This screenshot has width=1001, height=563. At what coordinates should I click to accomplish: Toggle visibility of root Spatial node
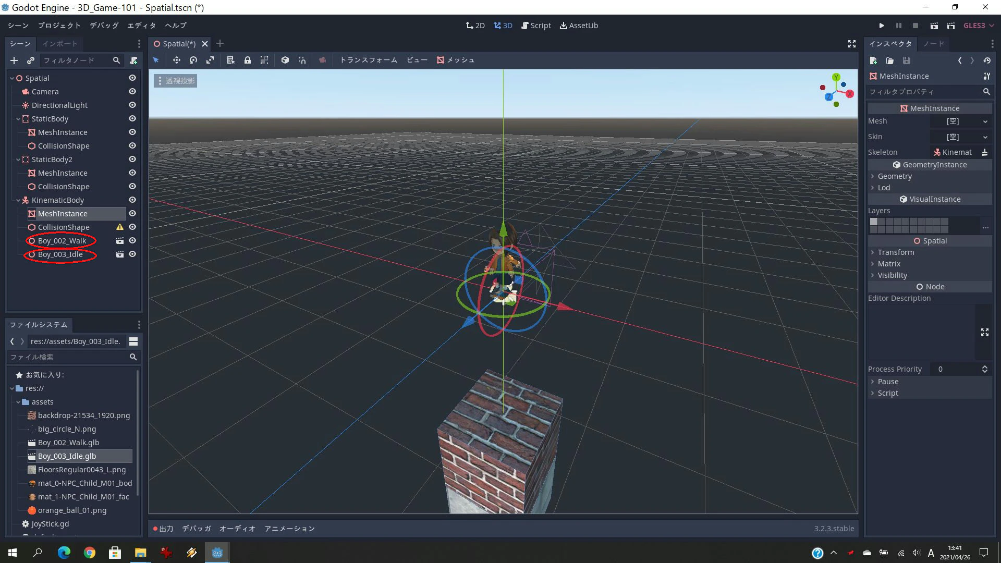click(x=132, y=78)
